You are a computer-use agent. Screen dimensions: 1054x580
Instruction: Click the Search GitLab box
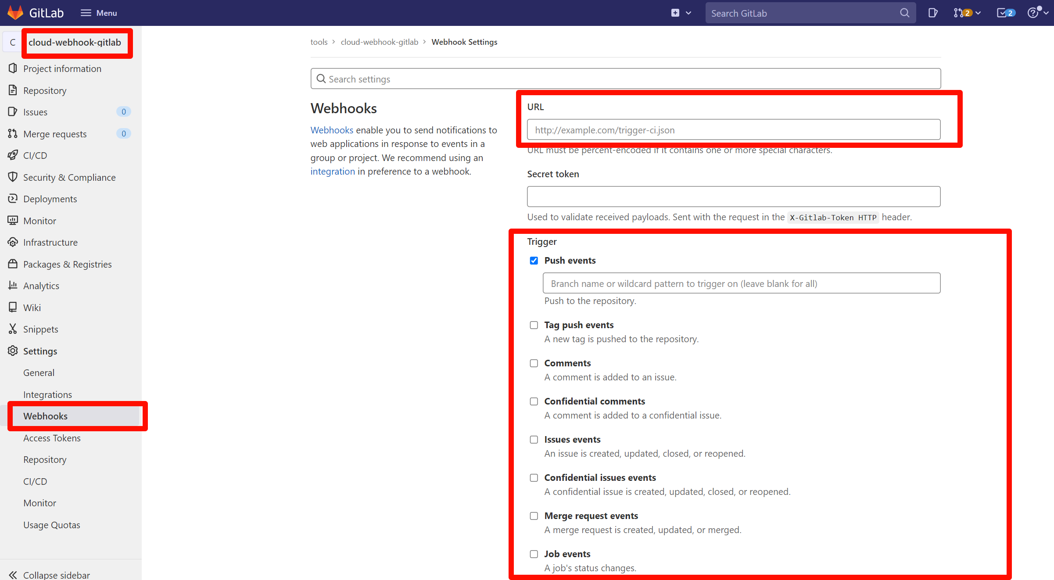point(810,13)
